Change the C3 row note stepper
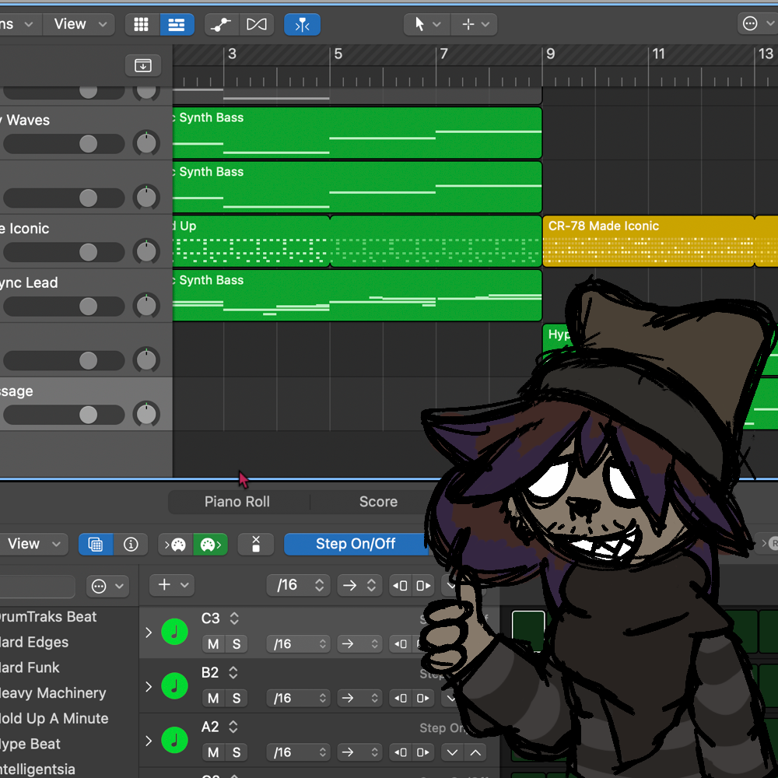 (234, 619)
